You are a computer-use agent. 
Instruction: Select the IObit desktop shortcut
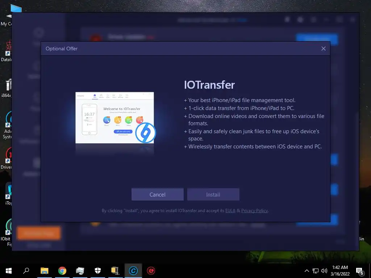(7, 232)
